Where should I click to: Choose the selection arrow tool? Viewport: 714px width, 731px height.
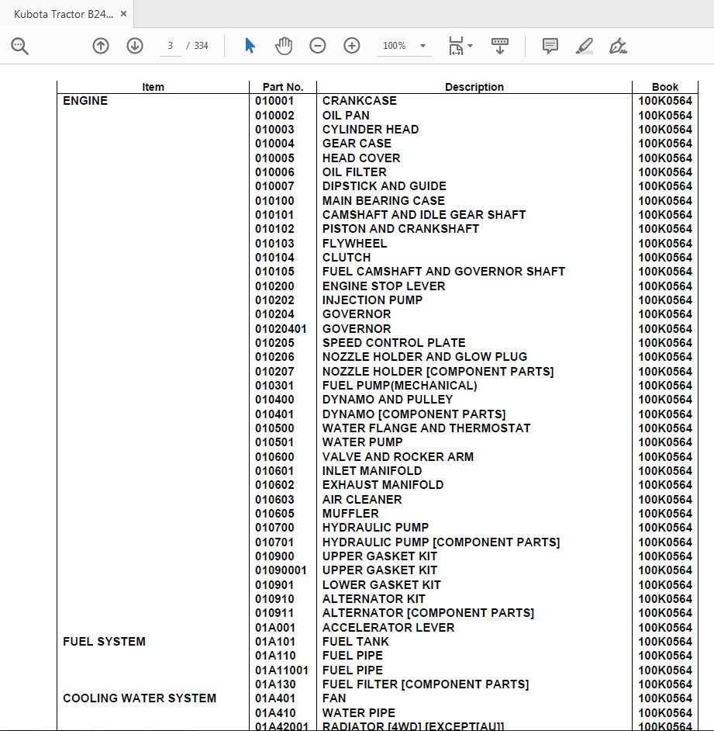[x=250, y=46]
